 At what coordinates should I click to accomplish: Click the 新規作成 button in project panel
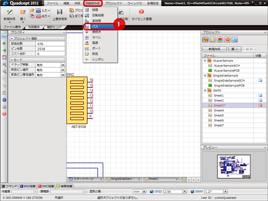(214, 49)
